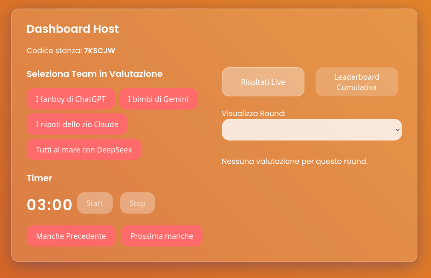Select team I fanboy di ChatGPT

[71, 99]
